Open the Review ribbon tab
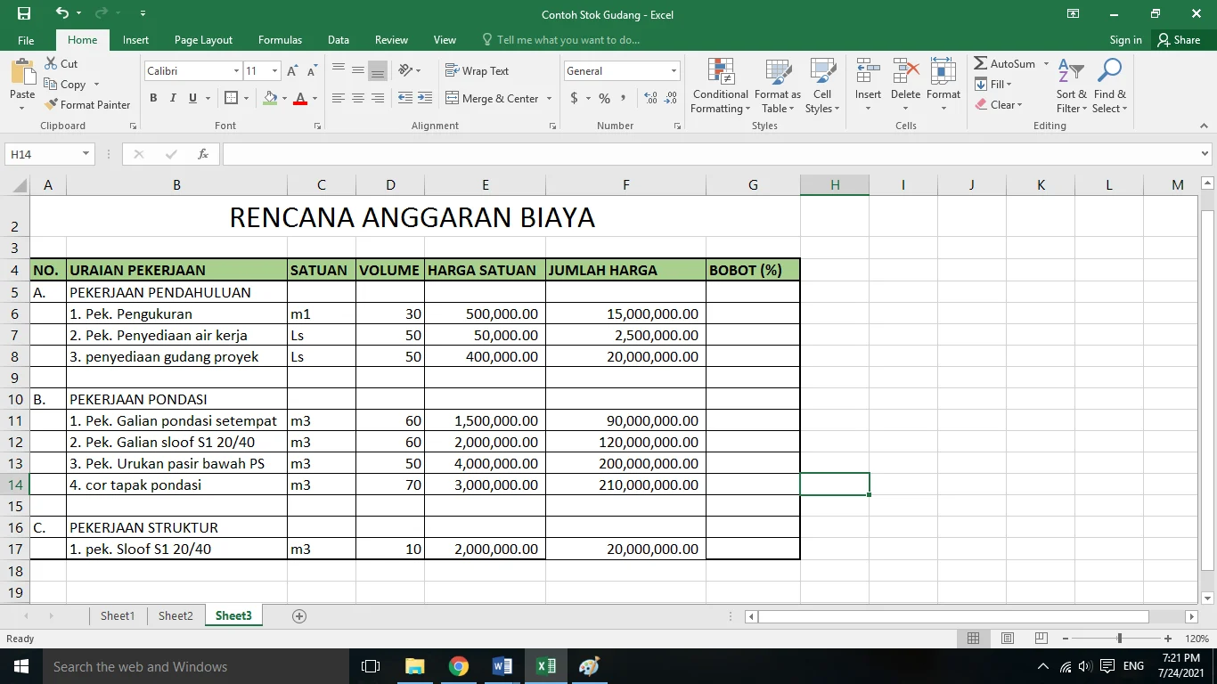 tap(390, 39)
